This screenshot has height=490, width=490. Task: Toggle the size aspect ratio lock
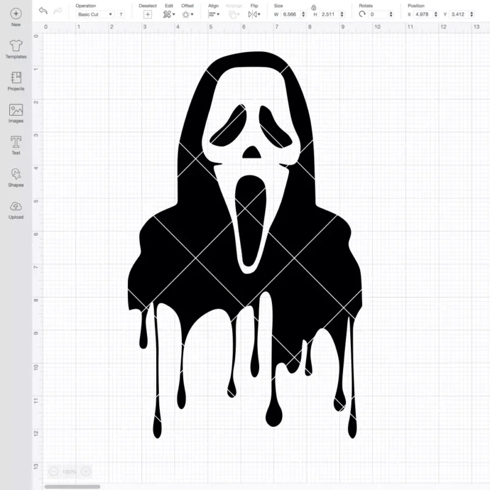click(314, 7)
